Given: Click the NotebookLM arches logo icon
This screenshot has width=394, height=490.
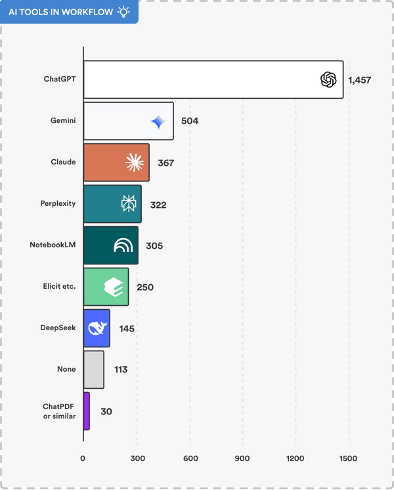Looking at the screenshot, I should coord(123,245).
